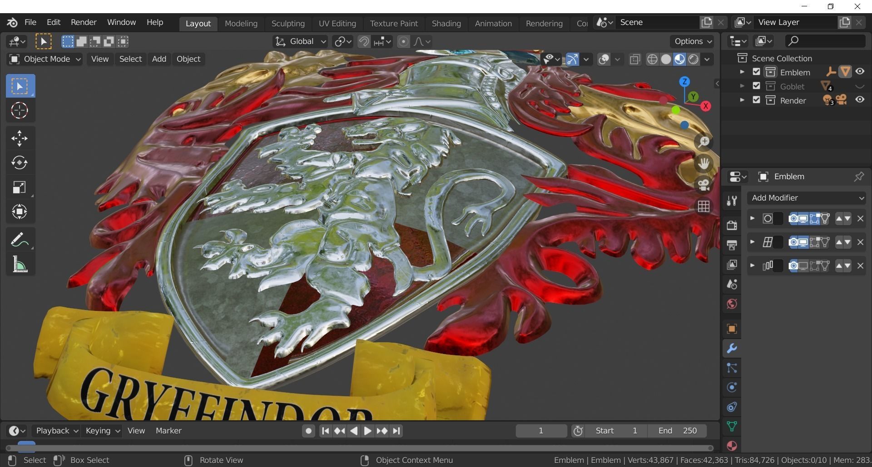The width and height of the screenshot is (872, 467).
Task: Open the Material properties tab
Action: pyautogui.click(x=732, y=446)
